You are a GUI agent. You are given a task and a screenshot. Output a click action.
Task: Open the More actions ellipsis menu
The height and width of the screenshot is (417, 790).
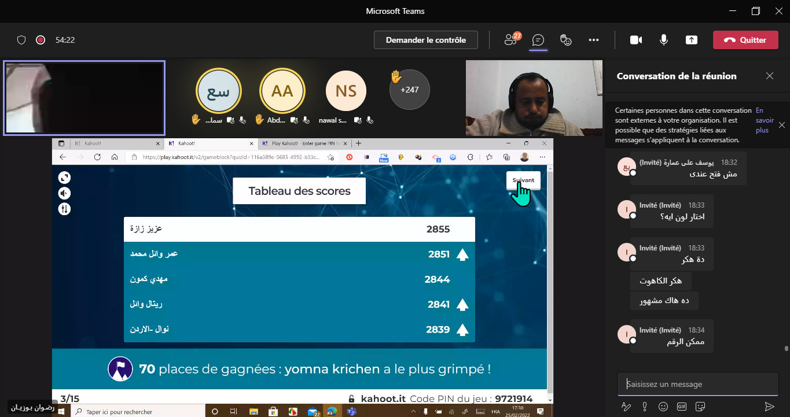594,40
